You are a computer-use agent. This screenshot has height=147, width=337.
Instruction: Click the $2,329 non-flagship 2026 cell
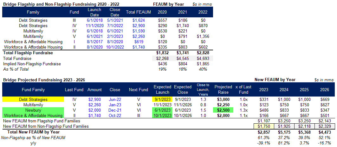pyautogui.click(x=324, y=126)
